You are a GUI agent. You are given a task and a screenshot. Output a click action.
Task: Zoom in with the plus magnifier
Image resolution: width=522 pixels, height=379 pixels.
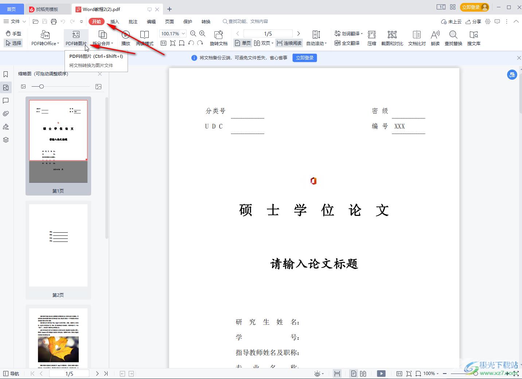tap(202, 33)
